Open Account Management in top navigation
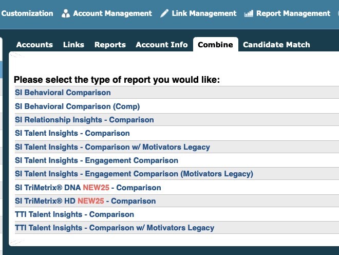 (x=112, y=13)
